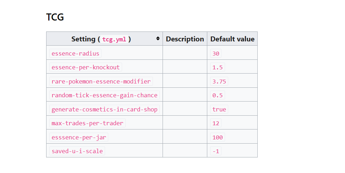Click the essence-radius setting code
This screenshot has height=173, width=345.
(76, 53)
